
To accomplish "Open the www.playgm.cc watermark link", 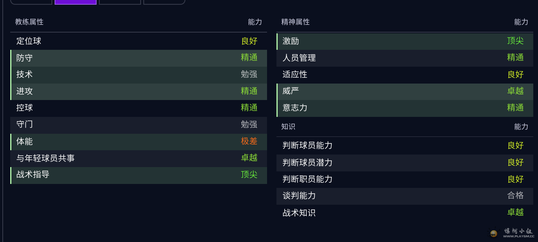I will pos(519,237).
